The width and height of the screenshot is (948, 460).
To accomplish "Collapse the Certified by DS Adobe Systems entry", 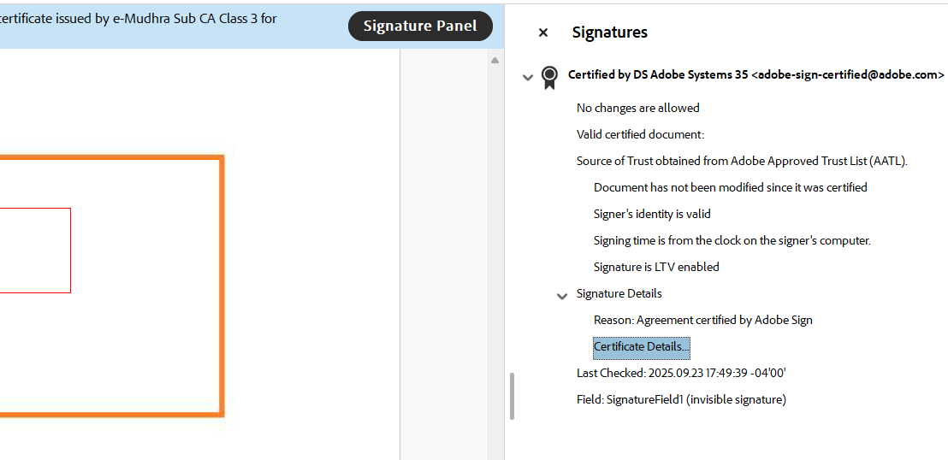I will 527,77.
